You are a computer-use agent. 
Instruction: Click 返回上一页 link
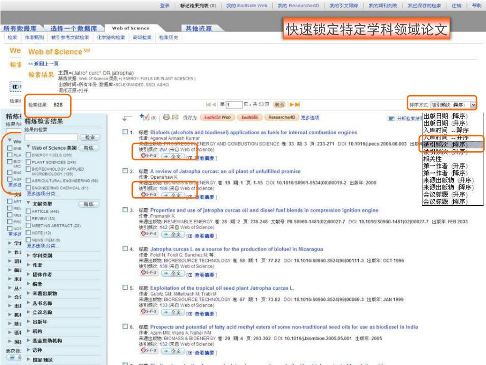pos(43,64)
